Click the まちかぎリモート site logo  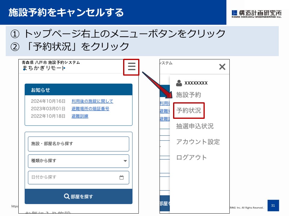[44, 68]
